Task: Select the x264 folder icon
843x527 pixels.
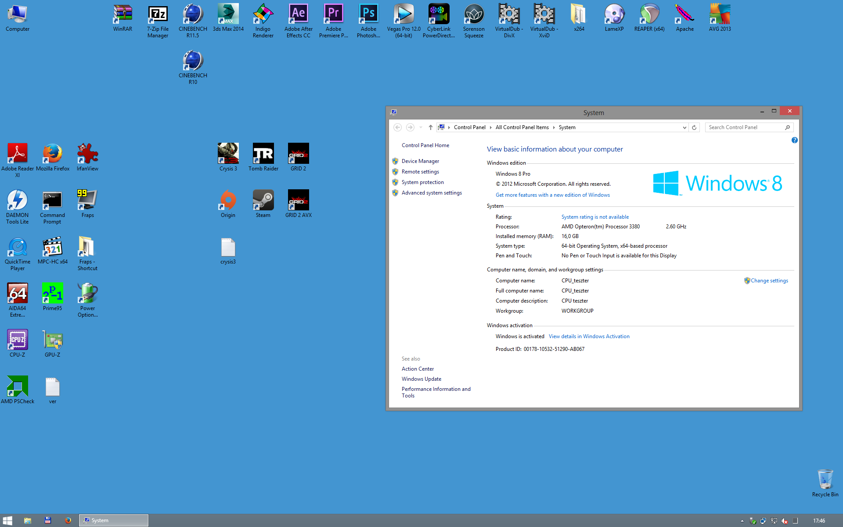Action: click(579, 18)
